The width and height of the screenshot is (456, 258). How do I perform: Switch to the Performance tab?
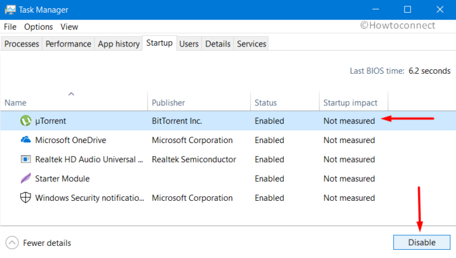coord(69,44)
